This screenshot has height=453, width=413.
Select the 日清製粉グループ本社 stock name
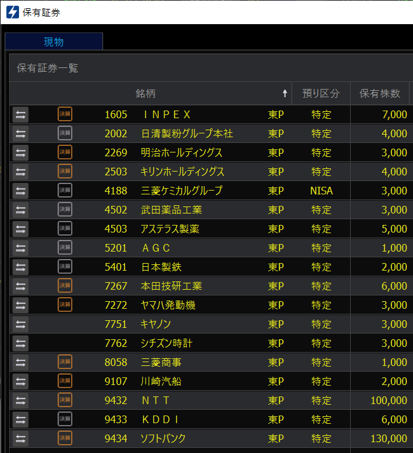[x=187, y=134]
